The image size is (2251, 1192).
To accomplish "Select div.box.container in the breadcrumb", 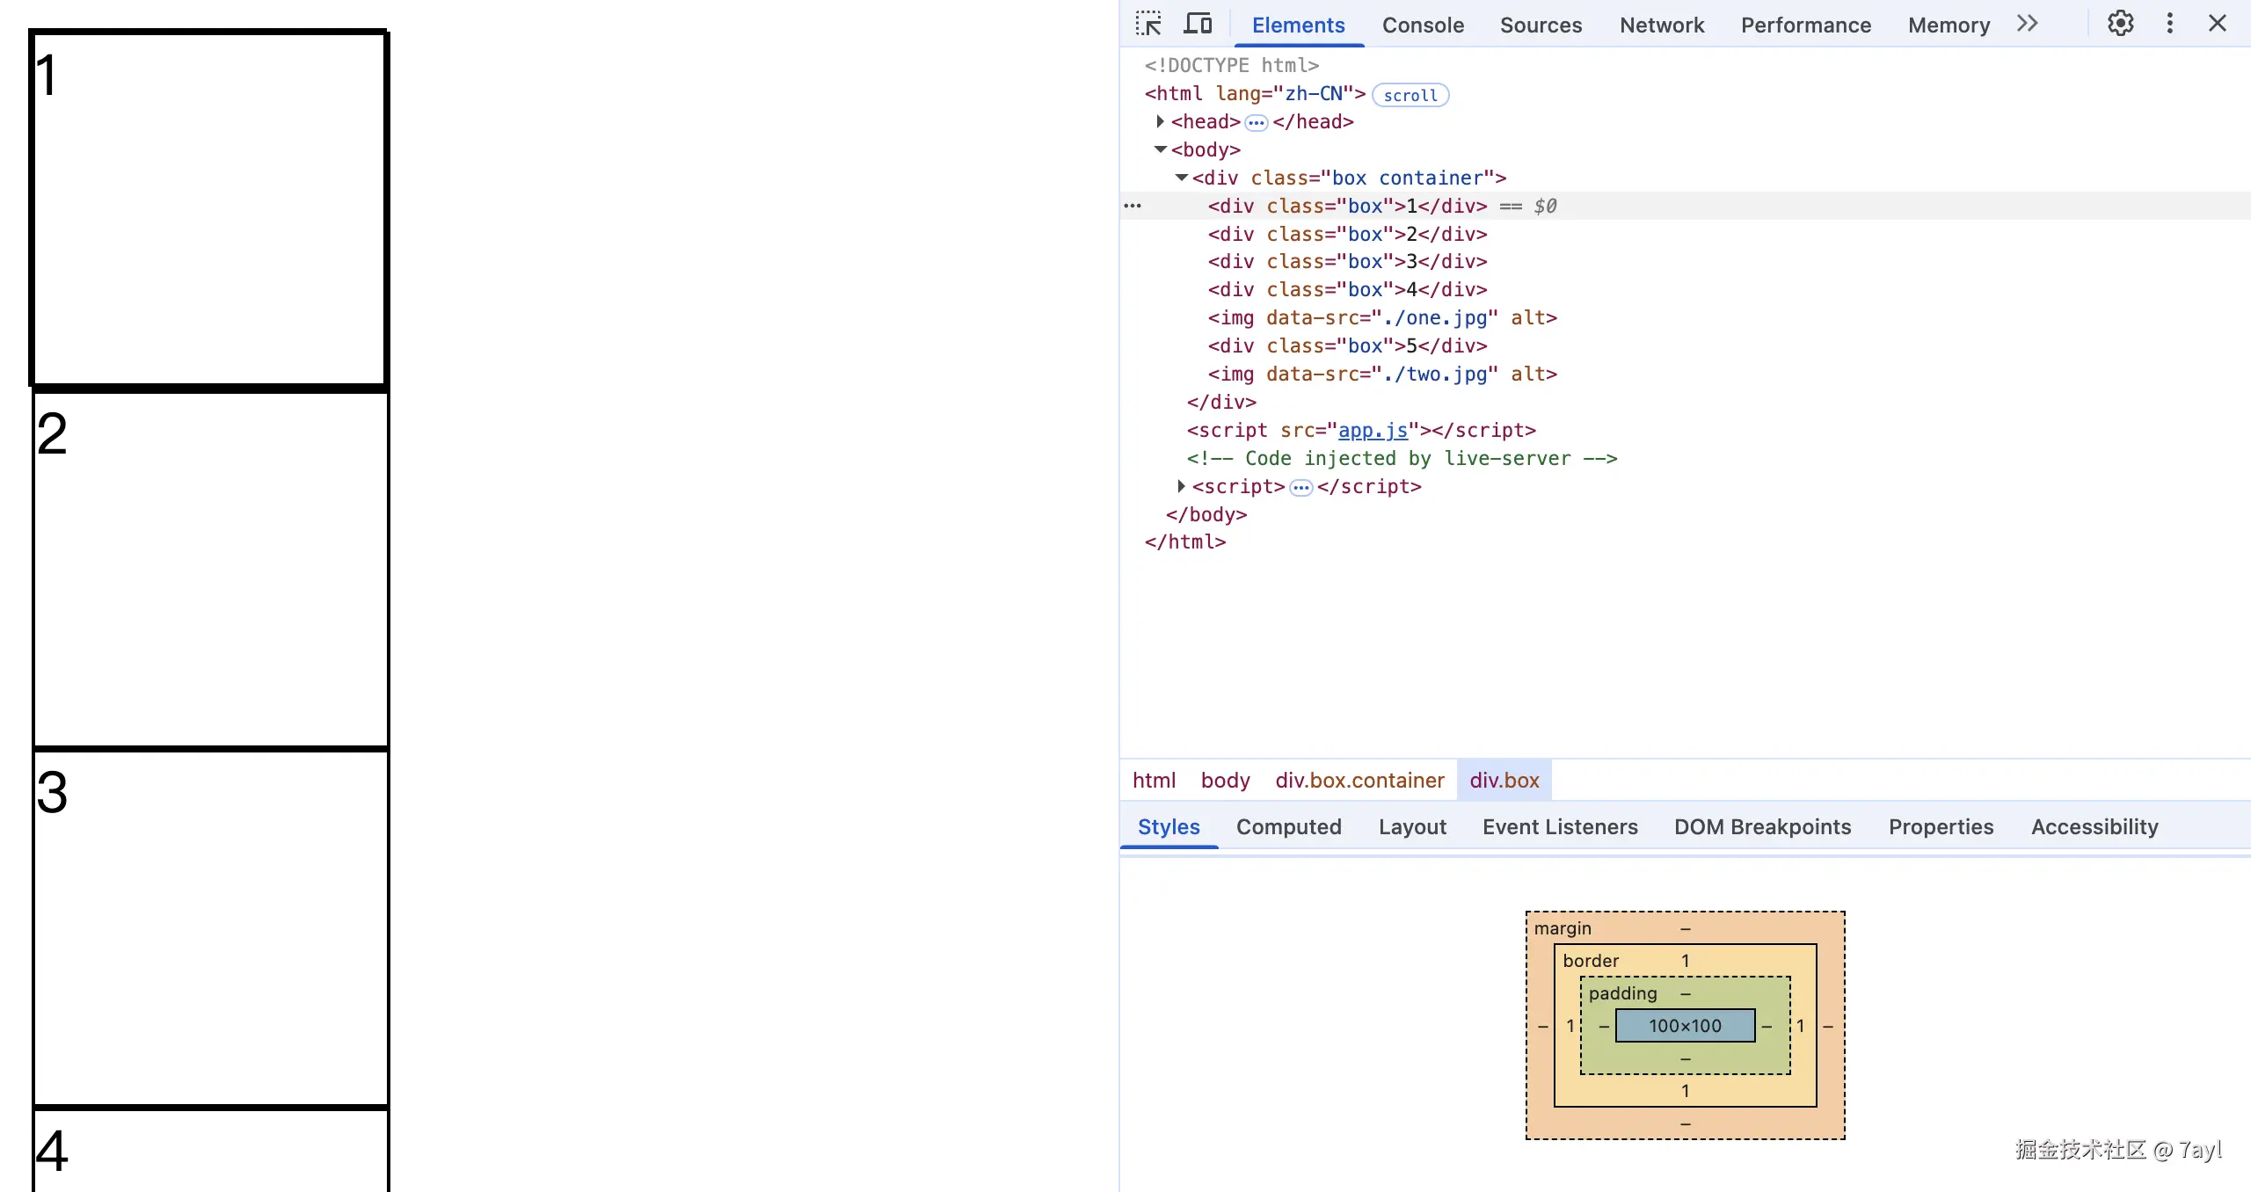I will 1359,780.
